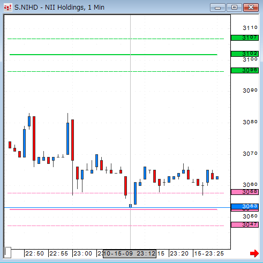Click the 3070 price axis value

point(250,154)
